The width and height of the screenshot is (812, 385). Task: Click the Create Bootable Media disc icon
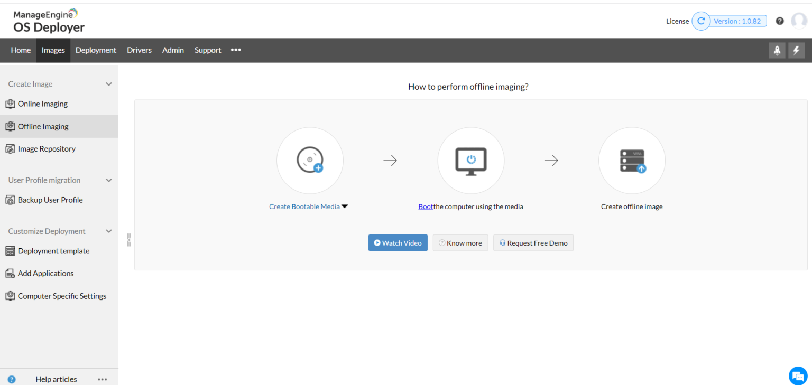coord(310,160)
